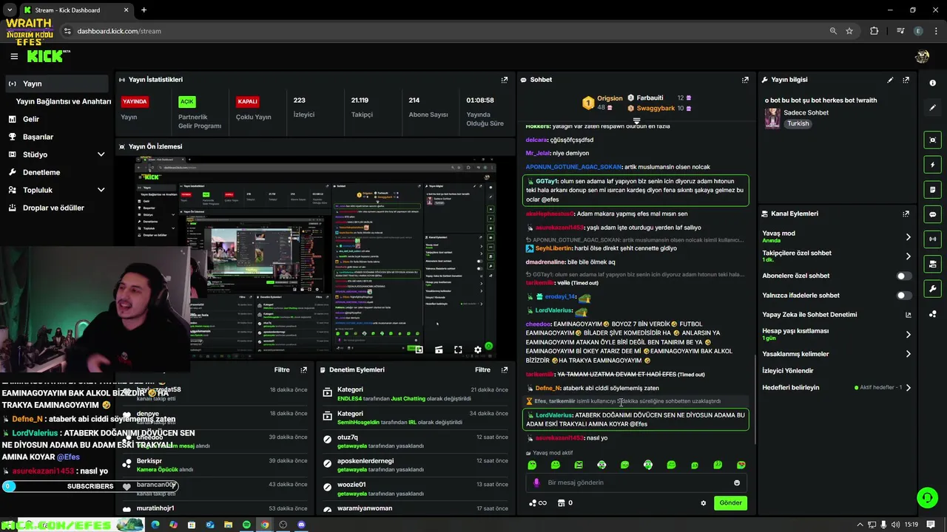Toggle the document widget in the right rail

tap(932, 190)
